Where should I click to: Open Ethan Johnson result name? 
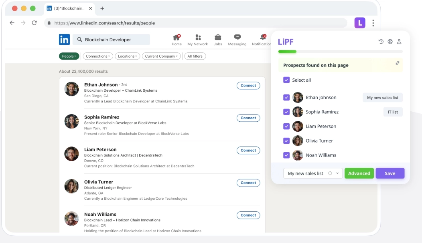[101, 84]
